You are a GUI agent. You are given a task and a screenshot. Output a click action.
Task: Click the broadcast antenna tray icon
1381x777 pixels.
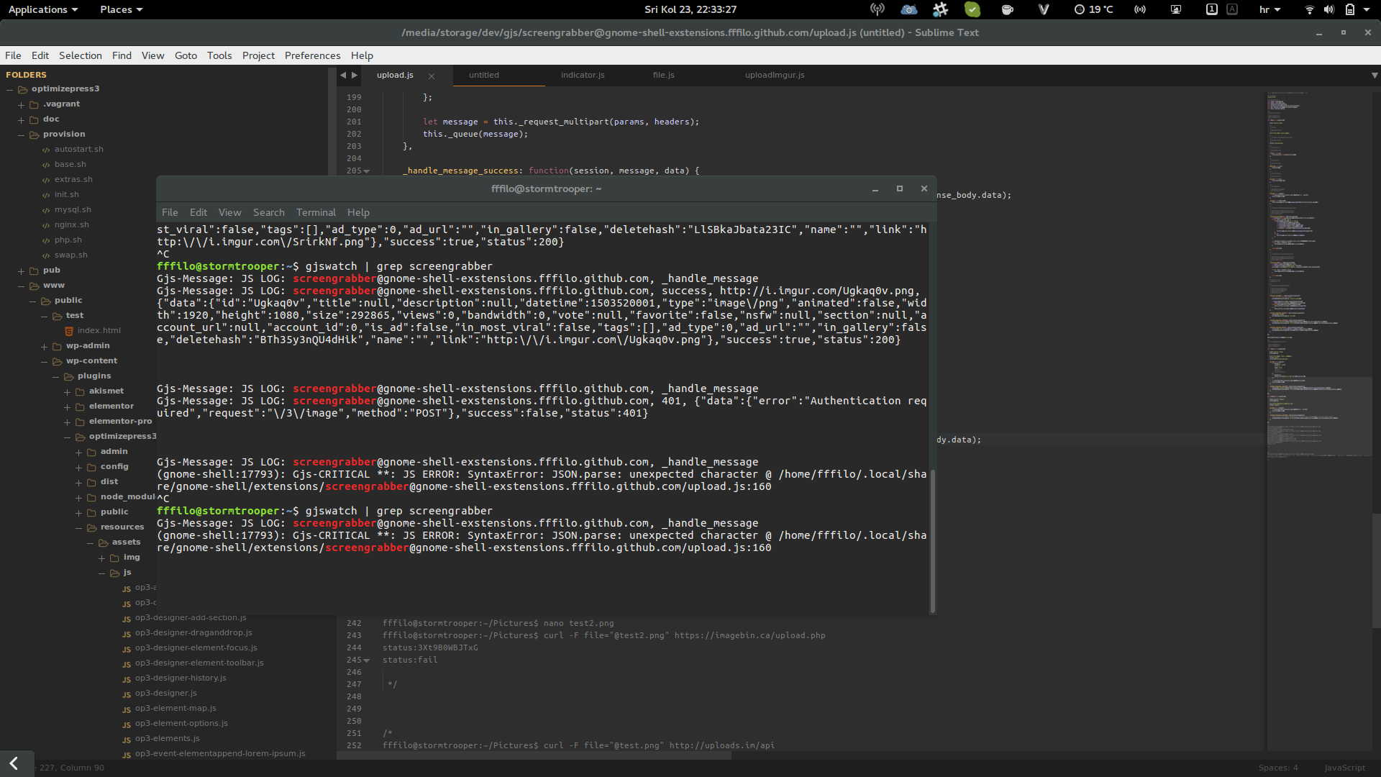click(877, 9)
